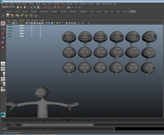Toggle wireframe on shaded in panel toolbar
This screenshot has height=135, width=164.
pyautogui.click(x=52, y=23)
